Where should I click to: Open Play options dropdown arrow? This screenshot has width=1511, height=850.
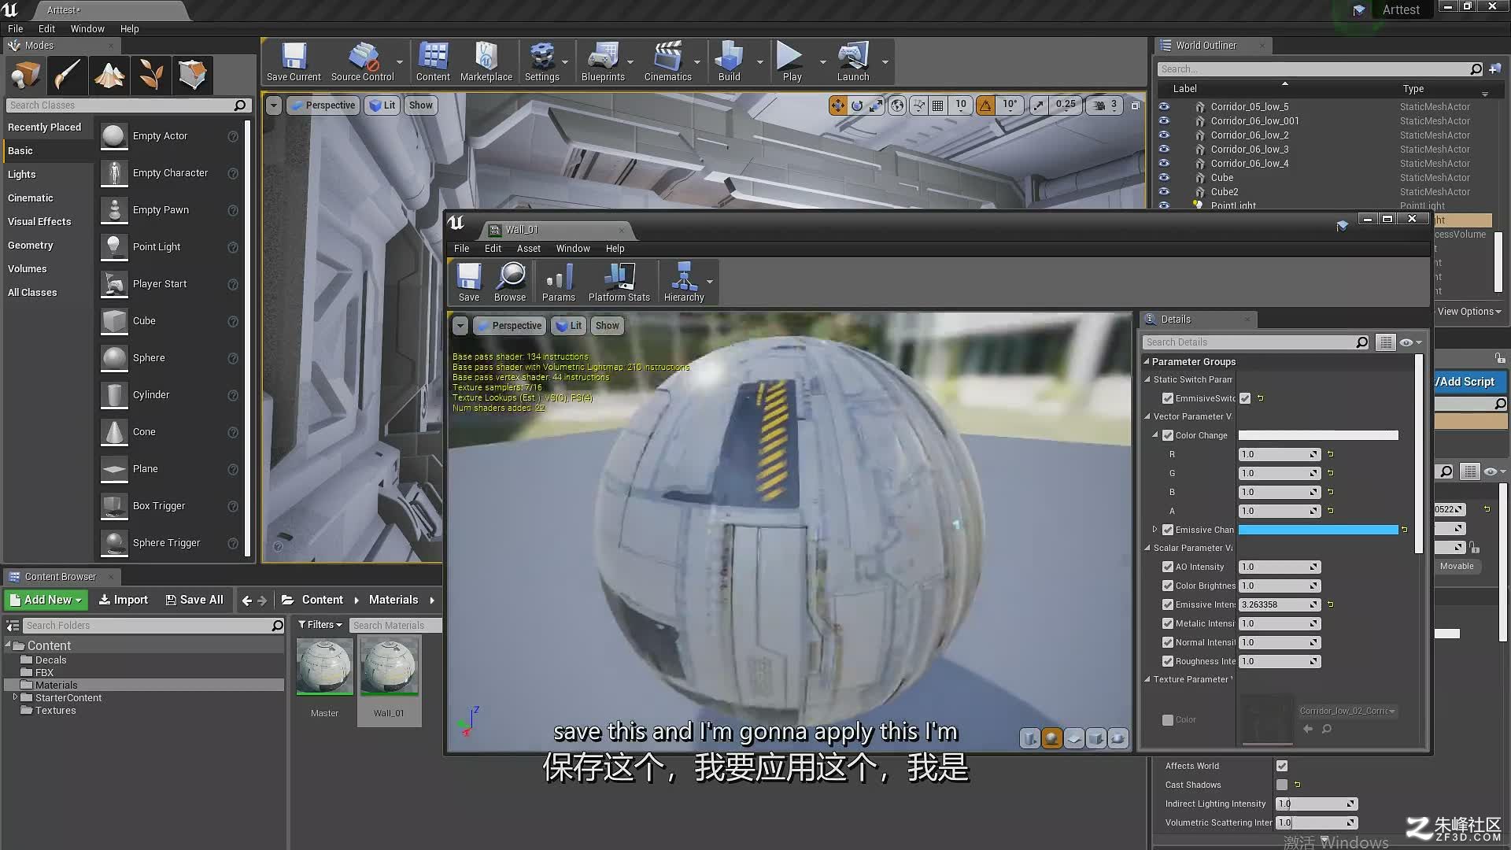point(822,62)
